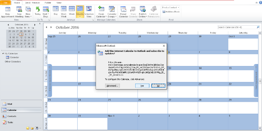262x131 pixels.
Task: Click the Advanced... button in dialog
Action: point(112,86)
